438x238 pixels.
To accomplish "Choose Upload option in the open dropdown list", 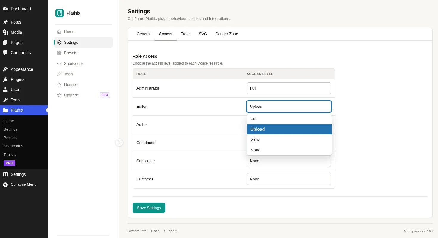I will [289, 129].
